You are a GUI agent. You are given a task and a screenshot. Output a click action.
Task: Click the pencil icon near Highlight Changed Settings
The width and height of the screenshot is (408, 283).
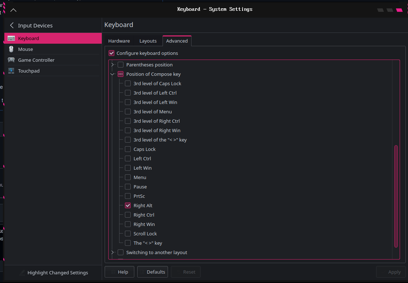click(22, 273)
